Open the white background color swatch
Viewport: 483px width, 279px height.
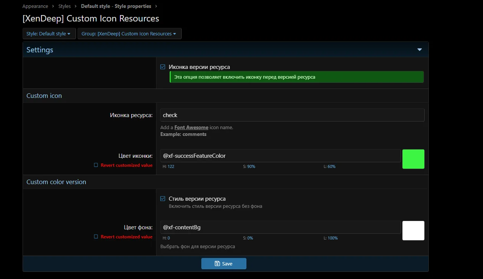(x=413, y=230)
